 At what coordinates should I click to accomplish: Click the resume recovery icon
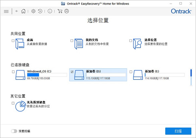coord(40,11)
